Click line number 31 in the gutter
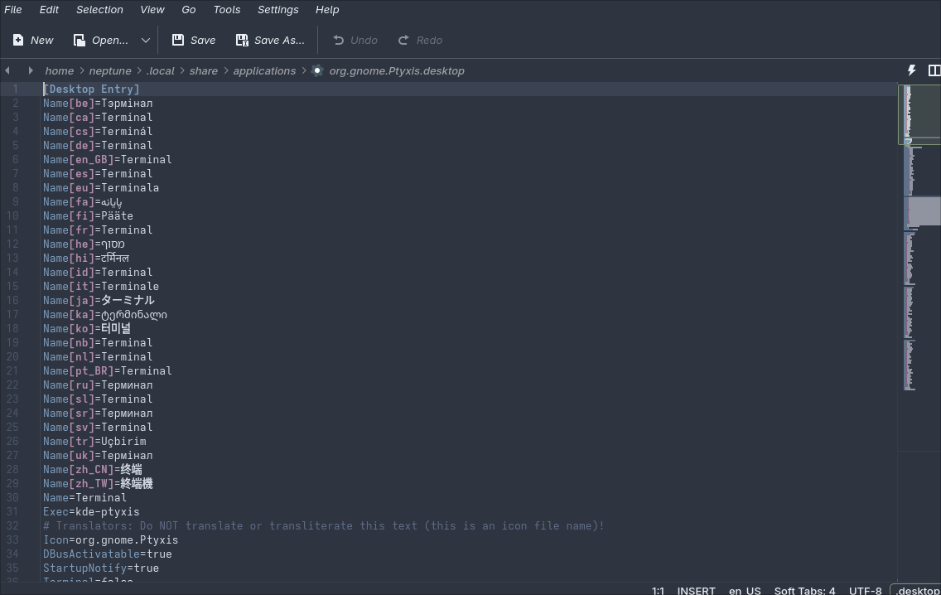The height and width of the screenshot is (595, 941). coord(12,511)
